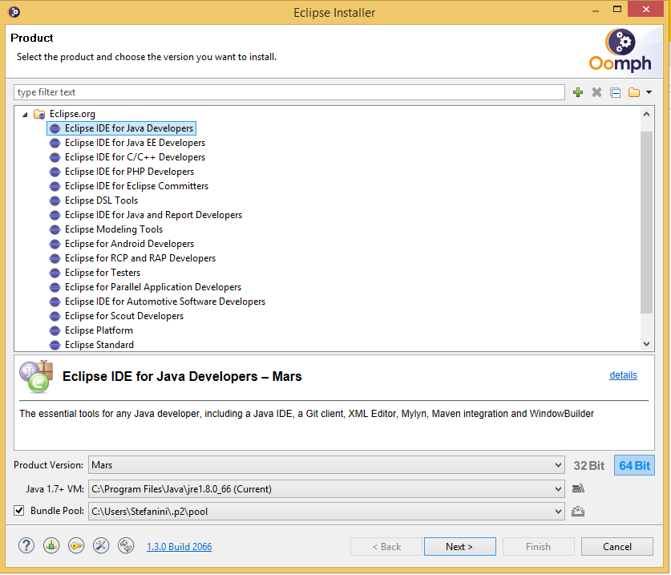Open the catalogs dropdown arrow beside folder
This screenshot has width=671, height=575.
pyautogui.click(x=649, y=92)
